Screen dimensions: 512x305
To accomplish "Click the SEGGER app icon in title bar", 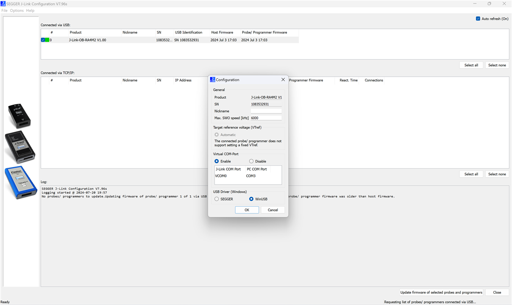I will 3,3.
